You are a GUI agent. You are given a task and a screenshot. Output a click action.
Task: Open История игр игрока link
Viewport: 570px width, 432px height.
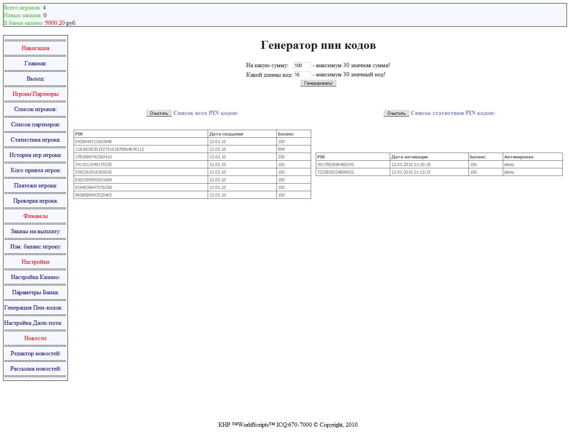(36, 155)
